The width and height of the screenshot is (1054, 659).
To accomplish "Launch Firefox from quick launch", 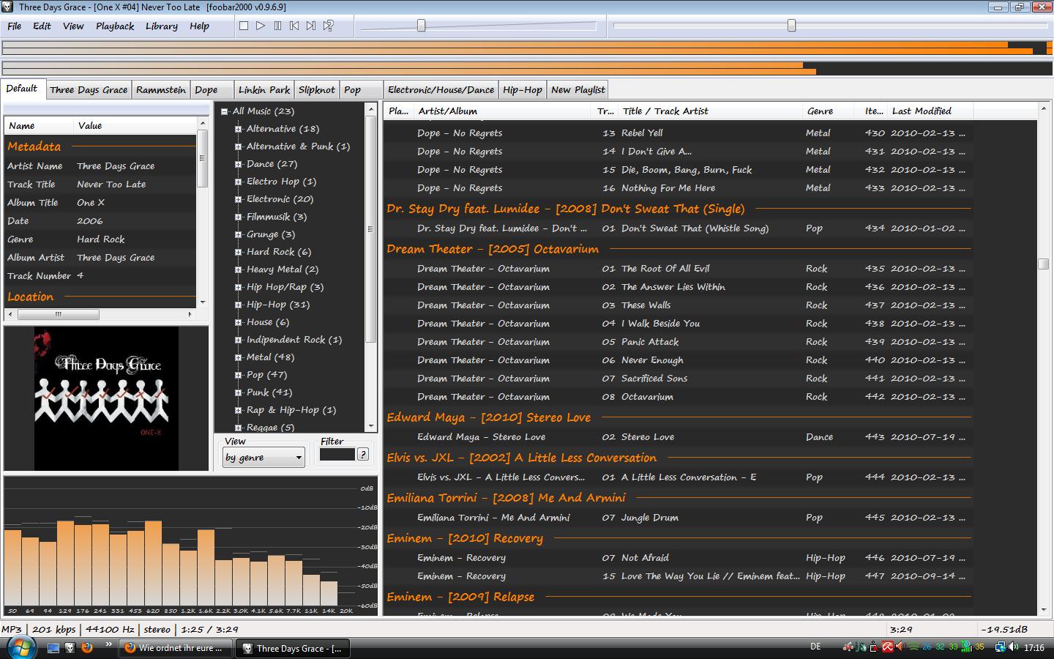I will (86, 647).
